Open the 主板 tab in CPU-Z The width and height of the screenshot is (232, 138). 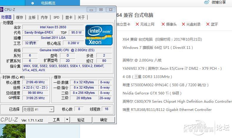pyautogui.click(x=32, y=17)
